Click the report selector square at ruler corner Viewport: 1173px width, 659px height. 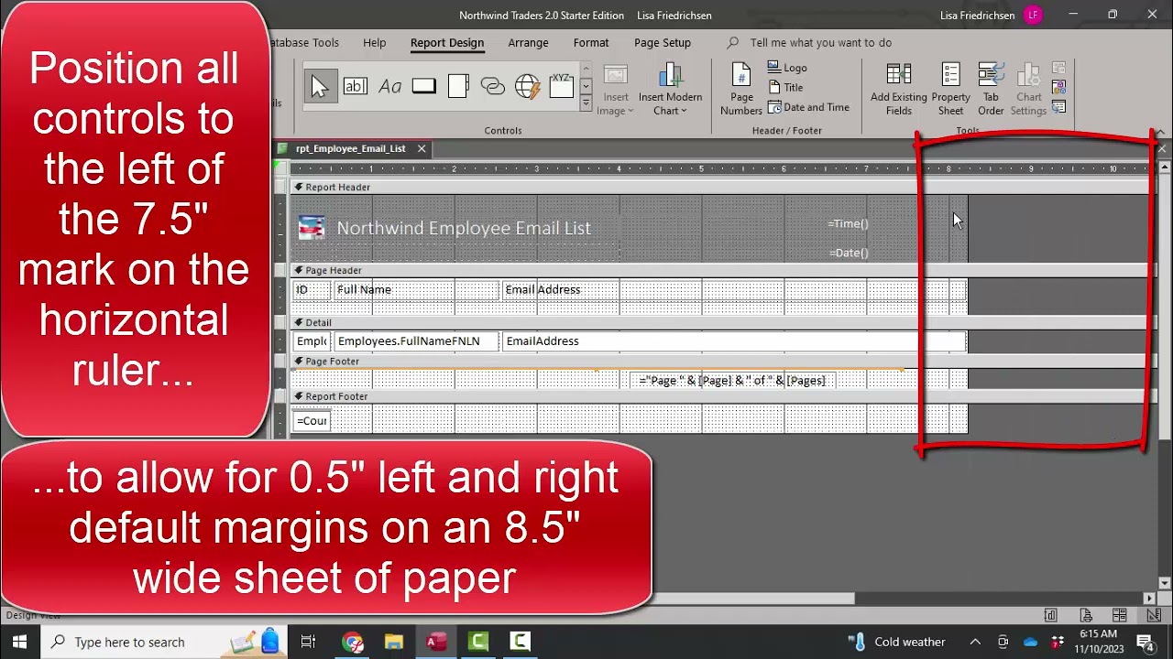pos(281,168)
